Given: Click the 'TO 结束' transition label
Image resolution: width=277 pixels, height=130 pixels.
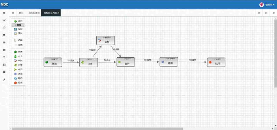Looking at the screenshot, I should coord(192,60).
